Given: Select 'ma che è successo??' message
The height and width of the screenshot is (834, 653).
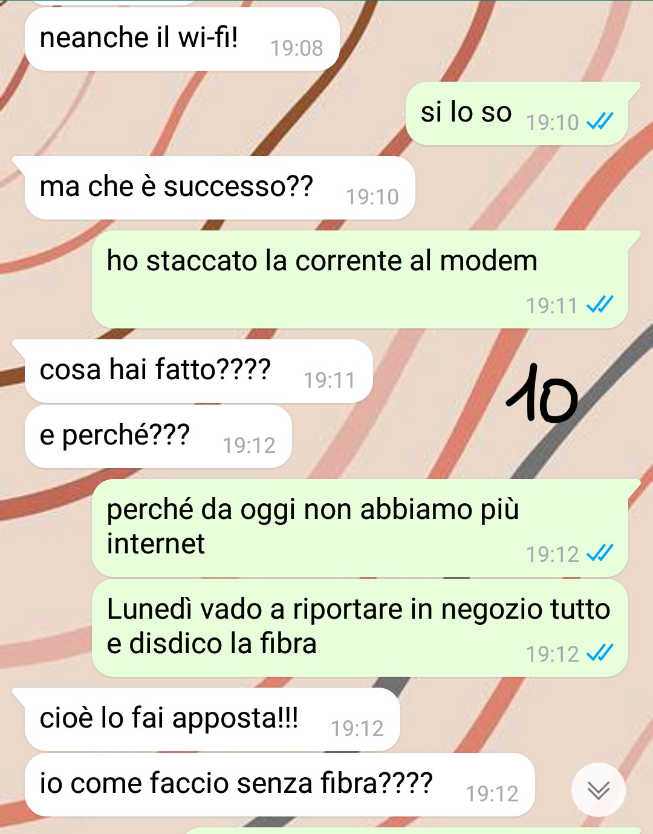Looking at the screenshot, I should point(219,188).
